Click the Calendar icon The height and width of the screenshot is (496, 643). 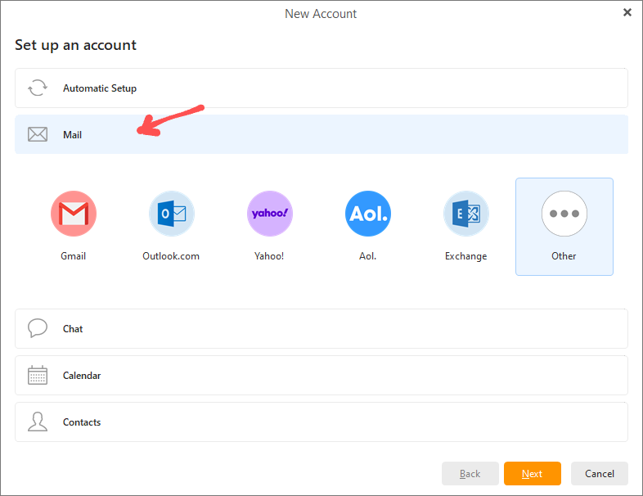(38, 375)
